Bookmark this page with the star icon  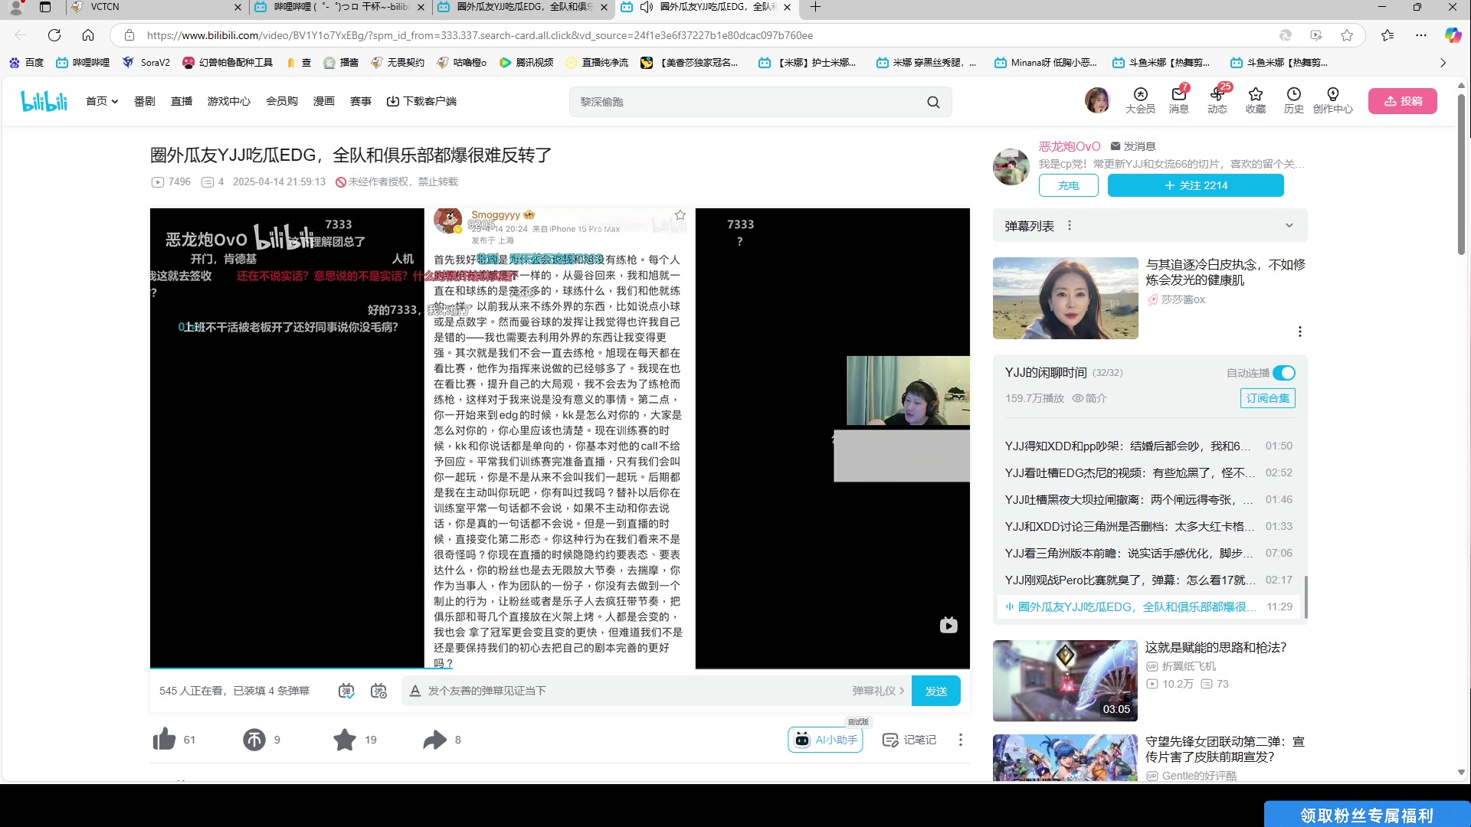coord(1347,35)
